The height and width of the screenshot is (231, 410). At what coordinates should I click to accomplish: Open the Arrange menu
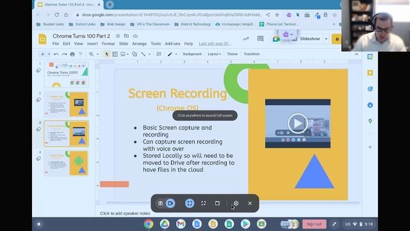point(140,44)
